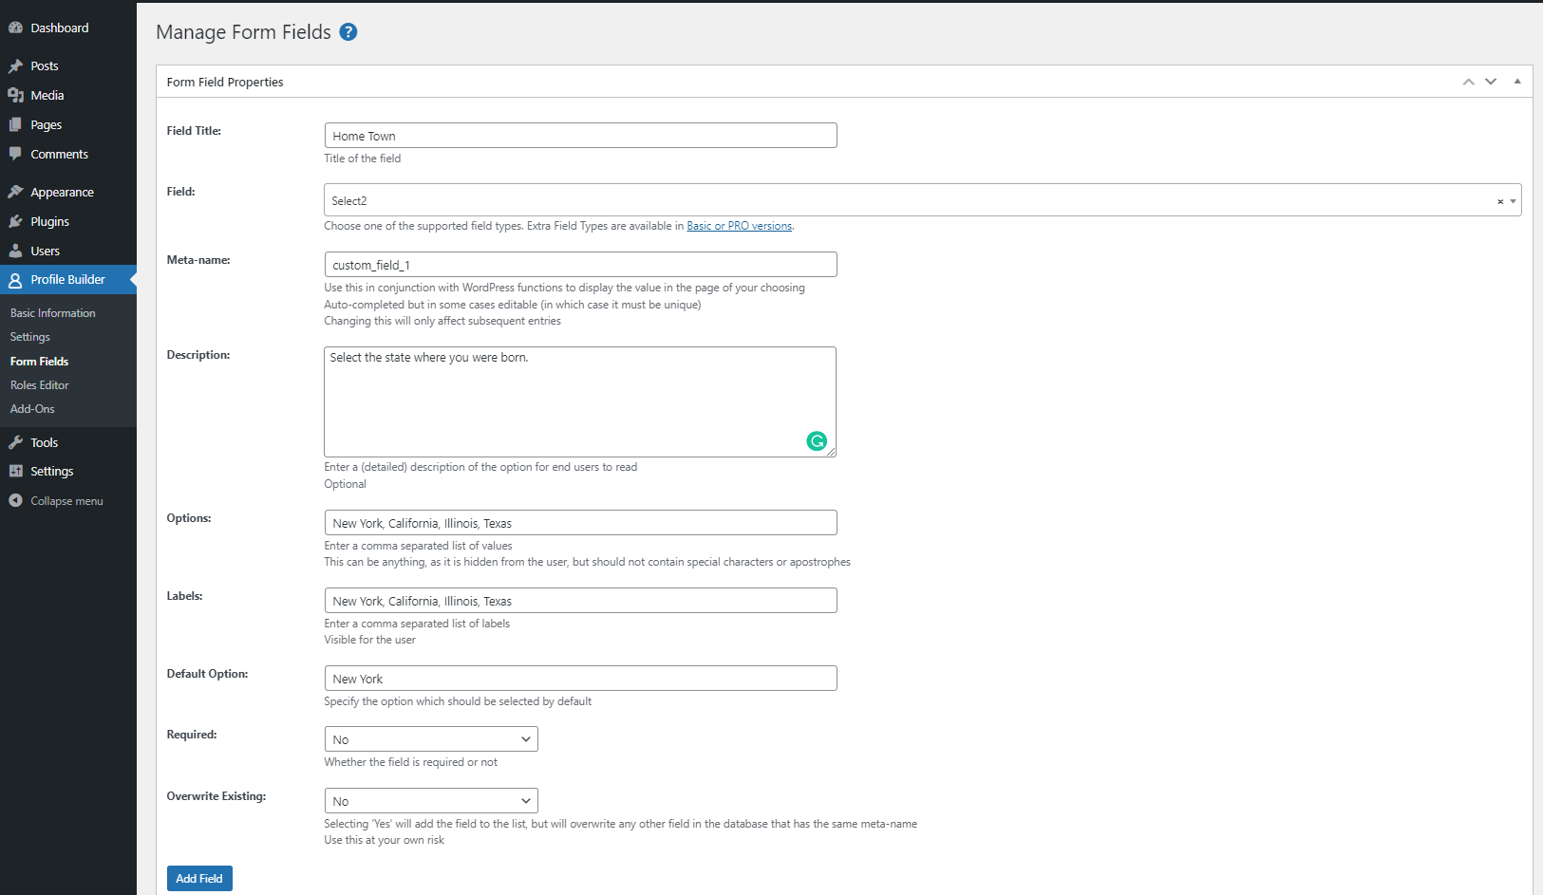
Task: Click the Posts pushpin icon
Action: [15, 65]
